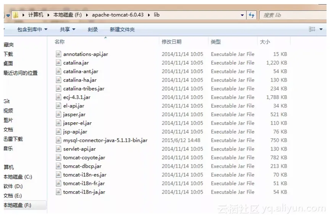Screen dimensions: 330x218
Task: Click the catalina.jar file icon
Action: pos(58,63)
